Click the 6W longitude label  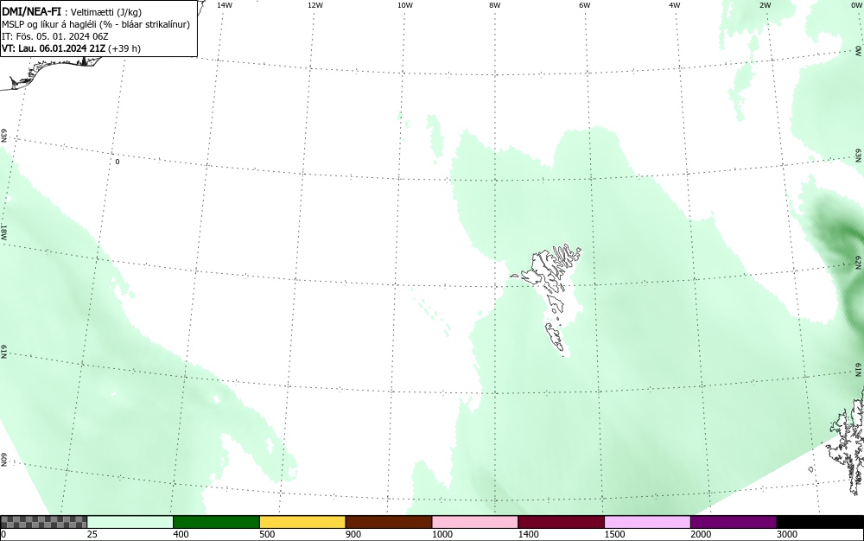click(585, 5)
